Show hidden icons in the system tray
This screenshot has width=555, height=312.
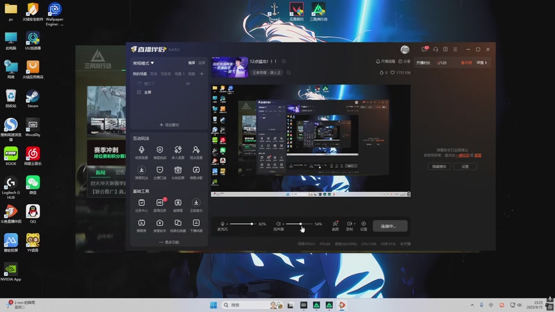pos(472,305)
